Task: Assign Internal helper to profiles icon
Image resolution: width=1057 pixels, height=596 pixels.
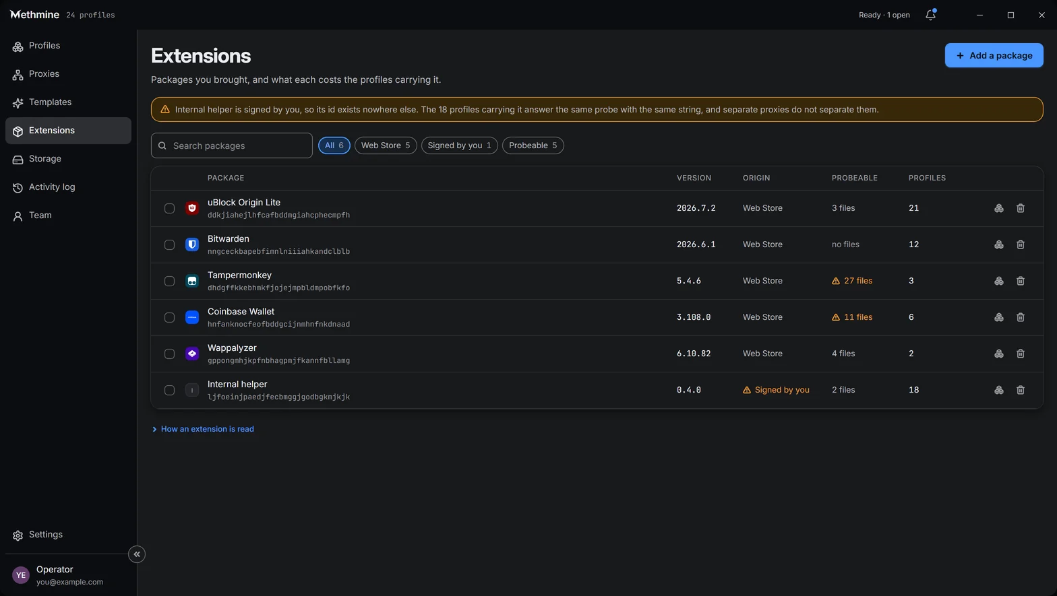Action: pyautogui.click(x=999, y=390)
